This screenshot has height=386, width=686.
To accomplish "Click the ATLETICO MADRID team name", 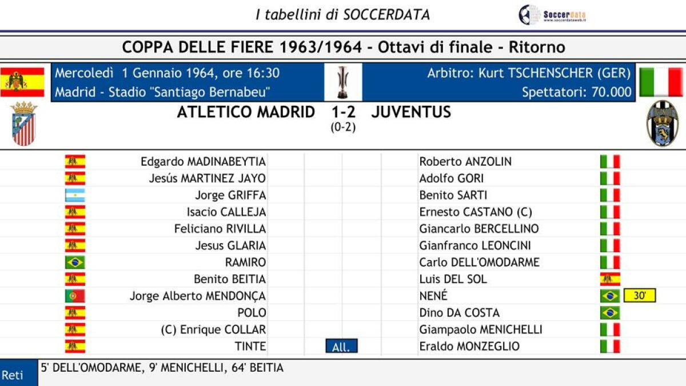I will 246,113.
